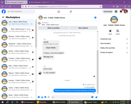Open Kasey - 2 Beds 2 Baths House chat

coord(18,96)
